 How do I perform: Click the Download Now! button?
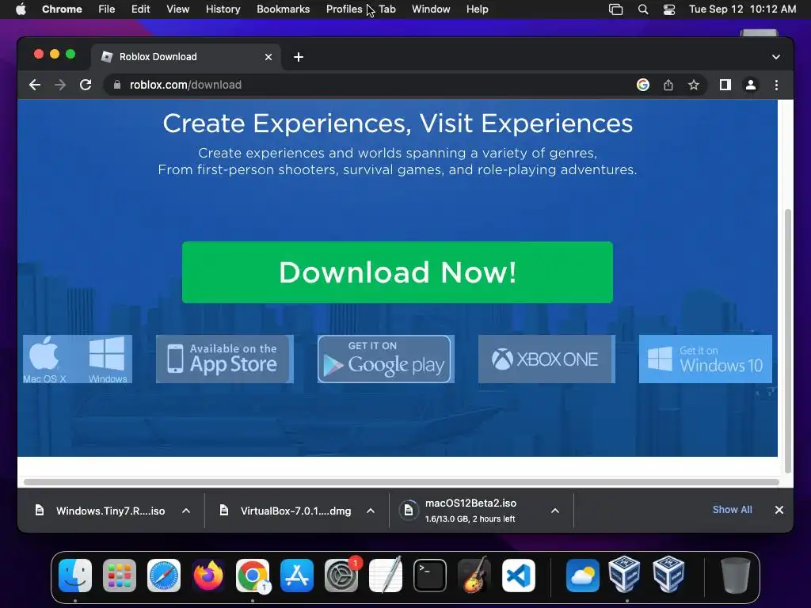398,272
